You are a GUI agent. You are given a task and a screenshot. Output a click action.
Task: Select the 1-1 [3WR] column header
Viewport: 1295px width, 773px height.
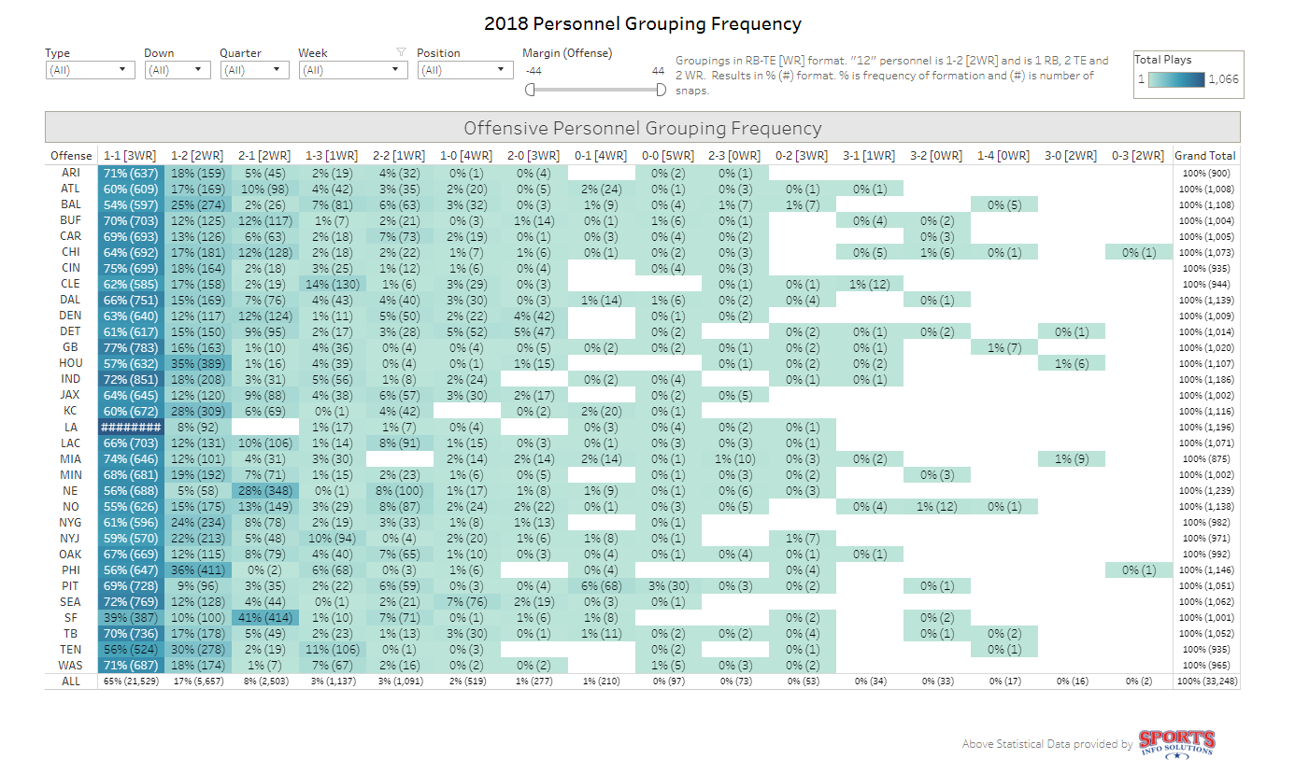131,156
